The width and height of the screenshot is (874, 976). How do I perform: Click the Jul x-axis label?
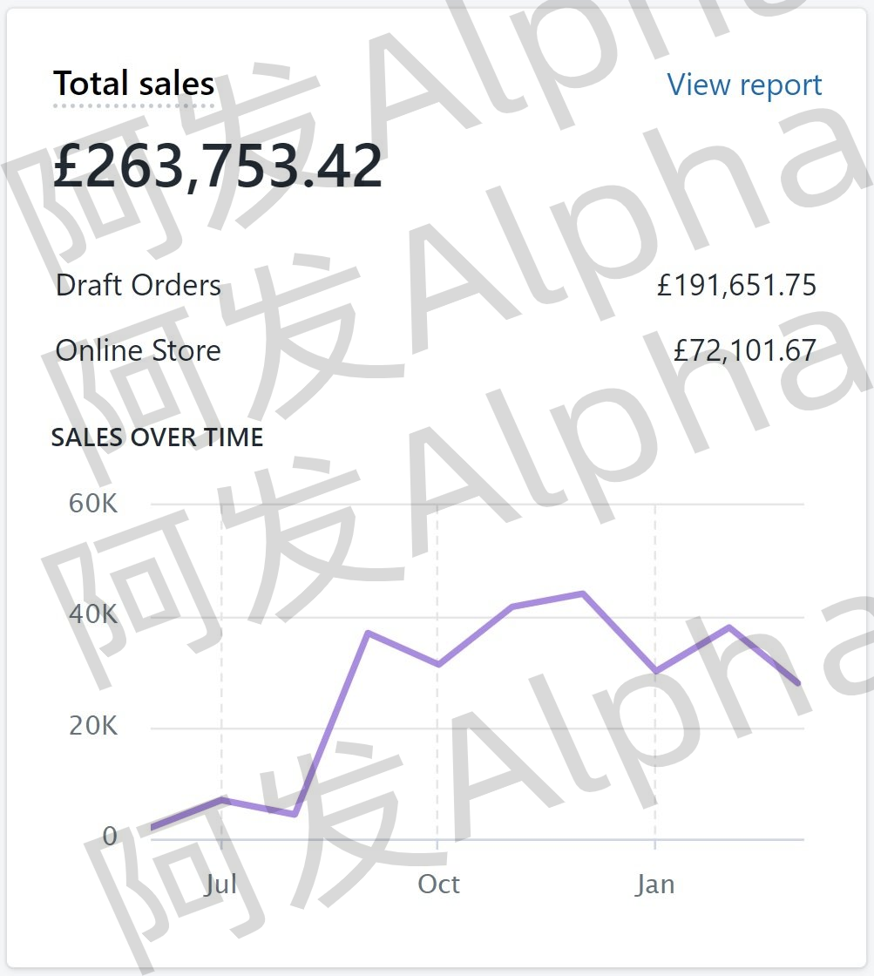220,884
